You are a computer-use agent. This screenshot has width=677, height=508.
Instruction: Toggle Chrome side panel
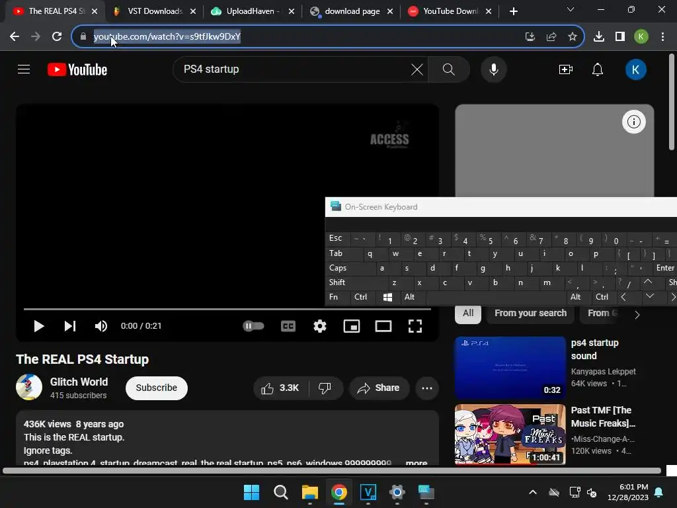pyautogui.click(x=620, y=37)
